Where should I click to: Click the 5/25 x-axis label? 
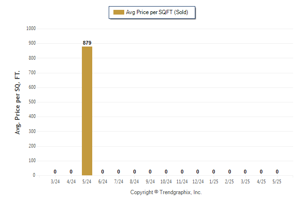(277, 181)
